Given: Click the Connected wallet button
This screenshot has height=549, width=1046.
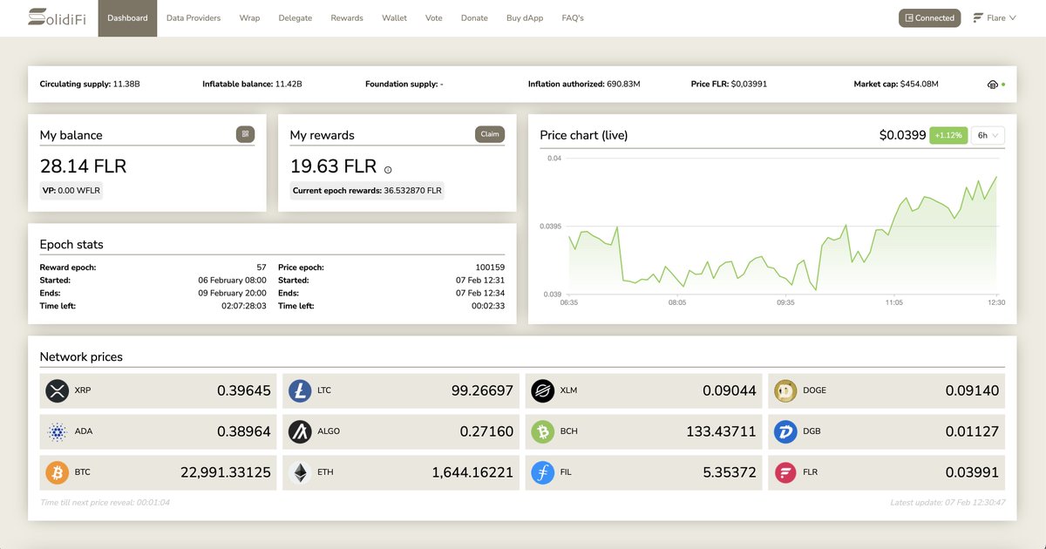Looking at the screenshot, I should [929, 17].
